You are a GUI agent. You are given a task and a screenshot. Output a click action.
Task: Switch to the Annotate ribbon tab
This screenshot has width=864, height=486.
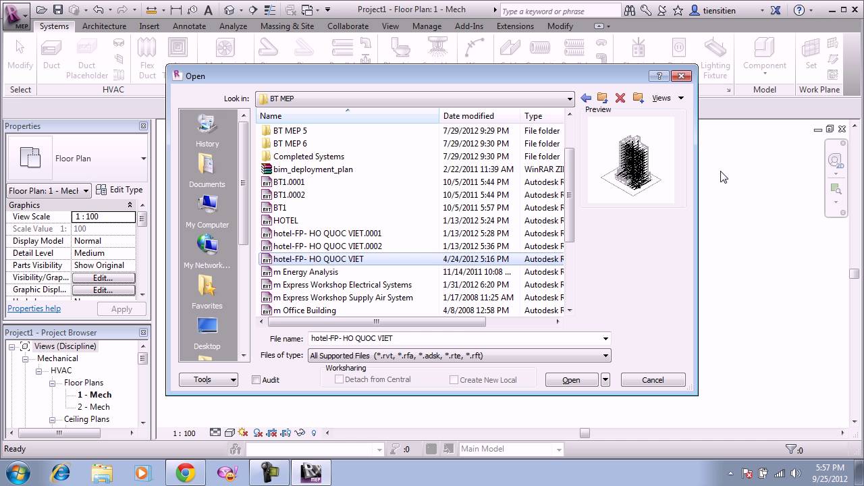pos(189,26)
